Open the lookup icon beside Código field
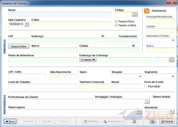The width and height of the screenshot is (178, 127). pyautogui.click(x=135, y=14)
